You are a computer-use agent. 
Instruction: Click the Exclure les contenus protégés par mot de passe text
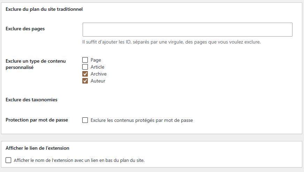142,120
